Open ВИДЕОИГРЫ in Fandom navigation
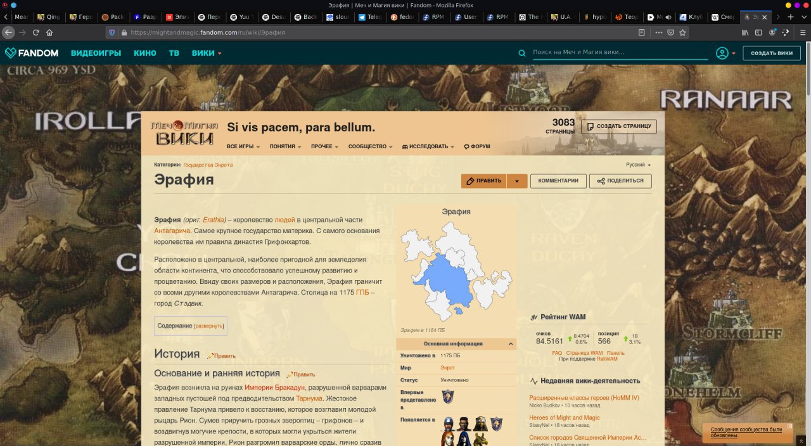The width and height of the screenshot is (811, 446). pos(96,53)
